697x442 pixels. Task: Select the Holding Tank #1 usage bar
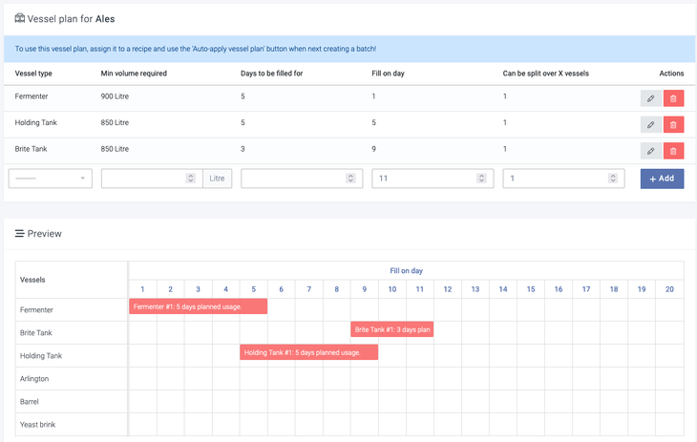tap(308, 352)
